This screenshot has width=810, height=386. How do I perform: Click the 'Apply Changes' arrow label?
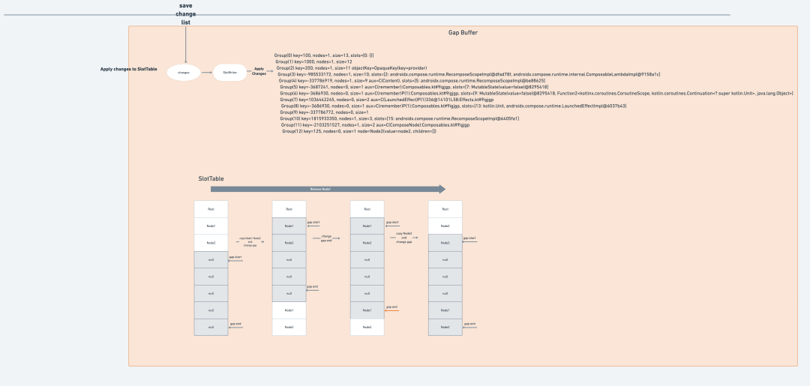[x=259, y=71]
